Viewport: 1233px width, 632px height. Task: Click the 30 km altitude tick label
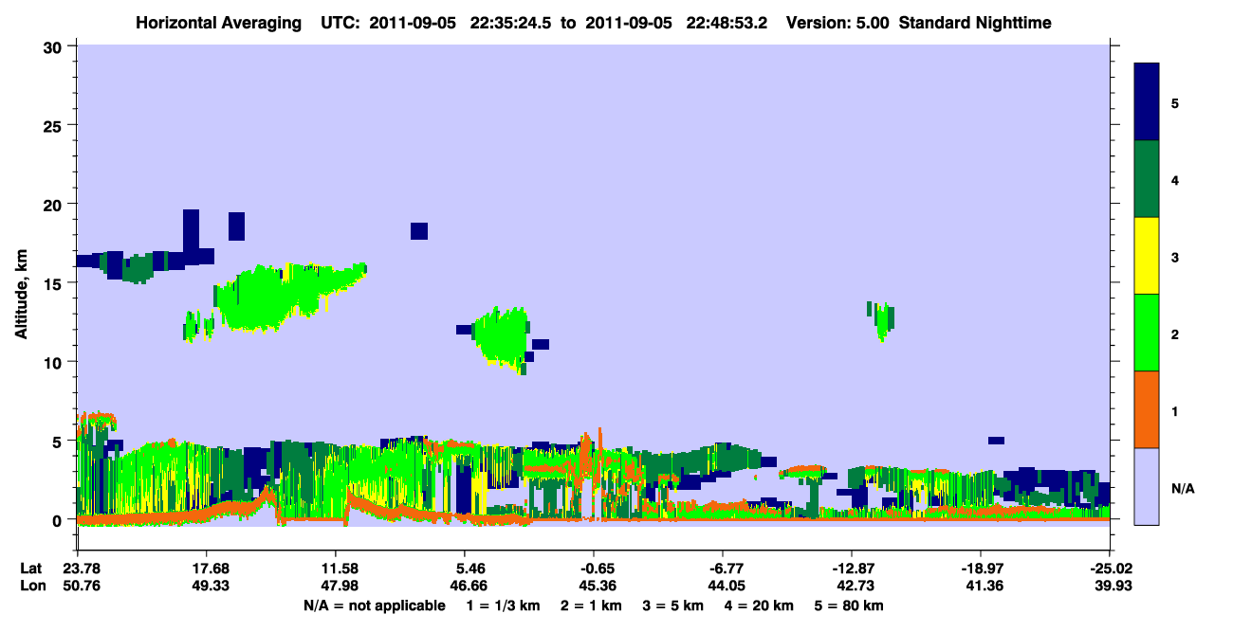54,46
